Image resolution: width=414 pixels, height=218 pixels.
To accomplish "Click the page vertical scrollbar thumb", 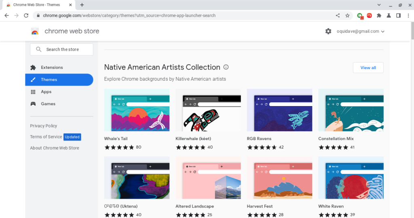I will pyautogui.click(x=412, y=31).
